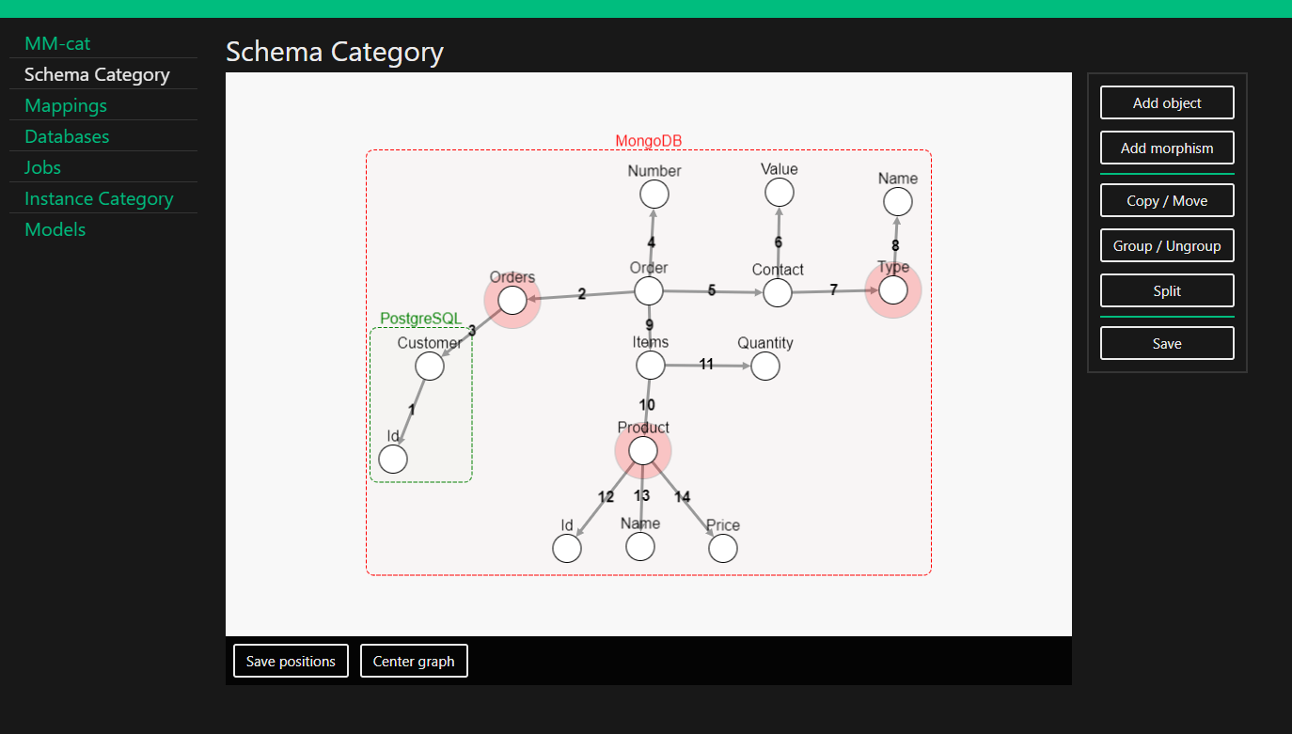
Task: Click the Name node above Type
Action: 898,201
